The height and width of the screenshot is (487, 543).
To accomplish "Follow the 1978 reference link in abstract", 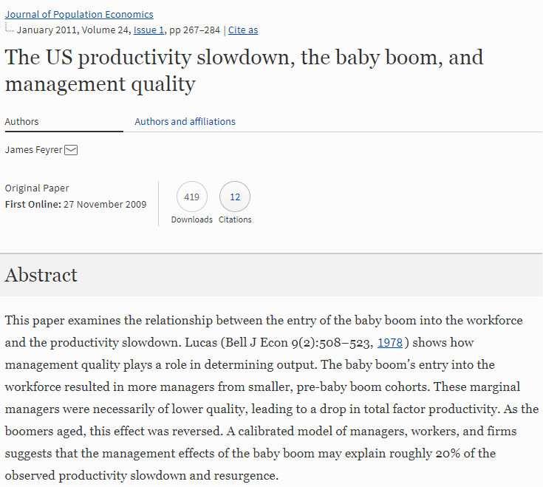I will click(391, 343).
